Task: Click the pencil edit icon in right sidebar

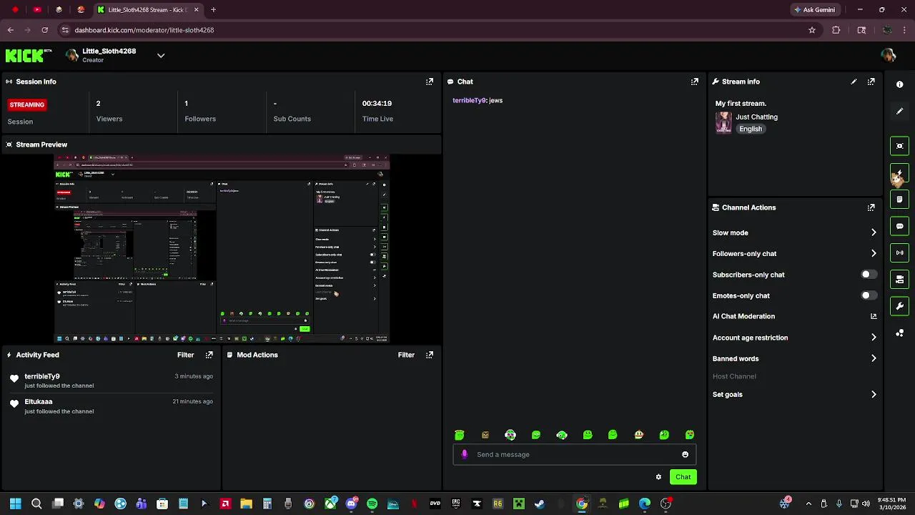Action: tap(899, 111)
